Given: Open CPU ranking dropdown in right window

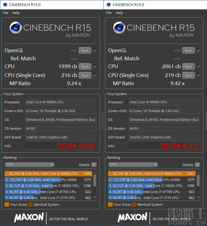Looking at the screenshot, I should [133, 165].
